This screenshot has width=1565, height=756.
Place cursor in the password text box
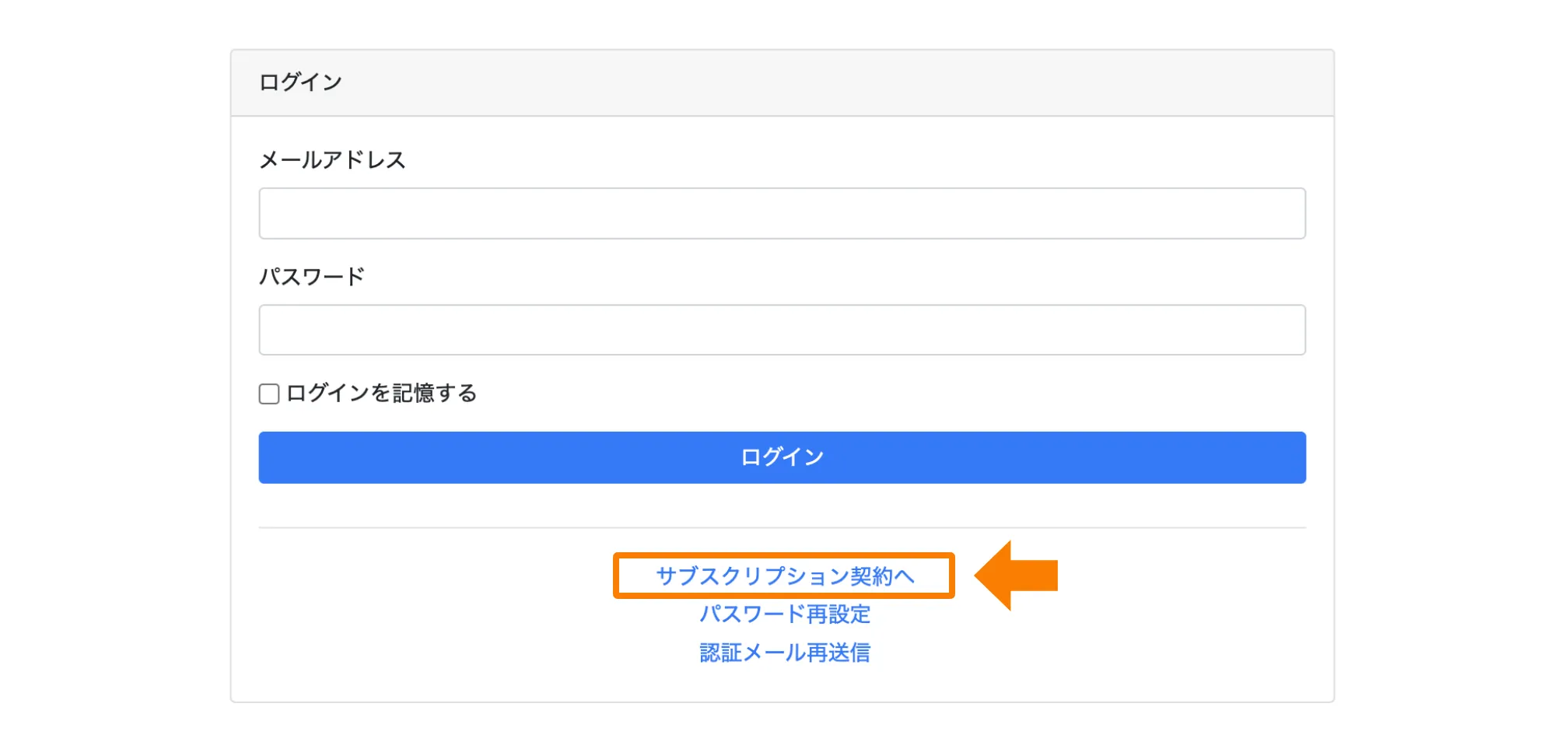pos(782,330)
